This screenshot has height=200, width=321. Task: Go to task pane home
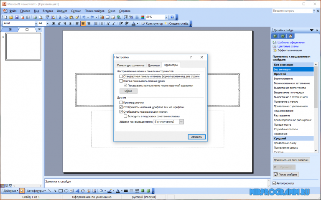pyautogui.click(x=290, y=36)
